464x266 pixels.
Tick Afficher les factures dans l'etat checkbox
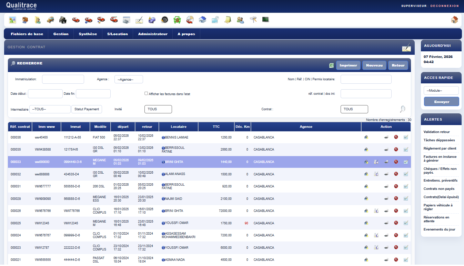[146, 93]
